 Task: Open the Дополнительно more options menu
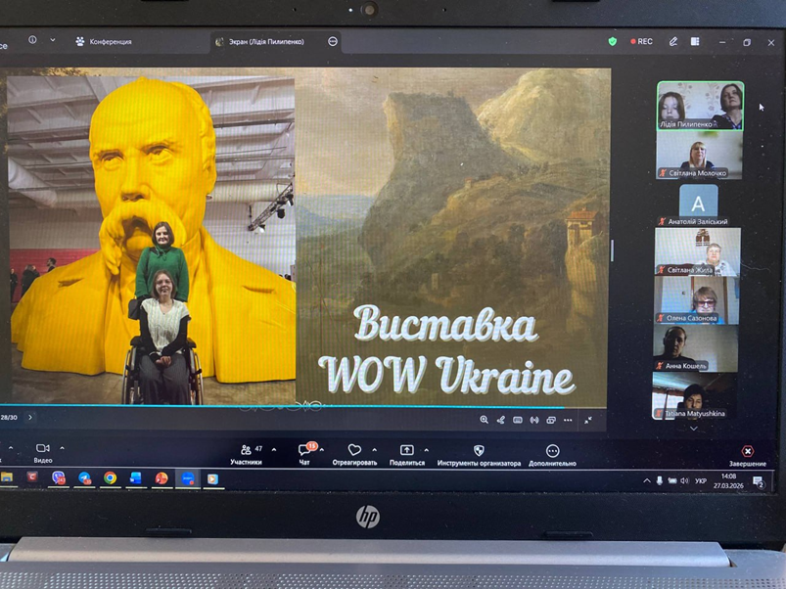[x=552, y=451]
